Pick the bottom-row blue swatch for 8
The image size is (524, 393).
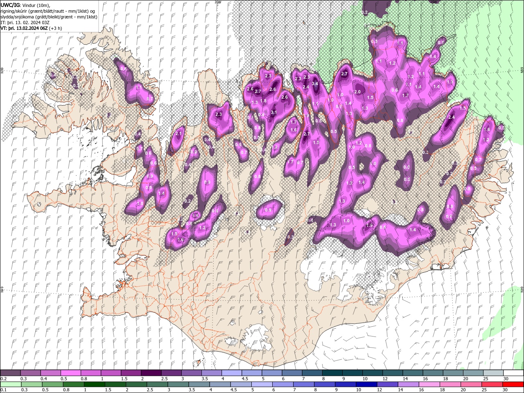(325, 384)
